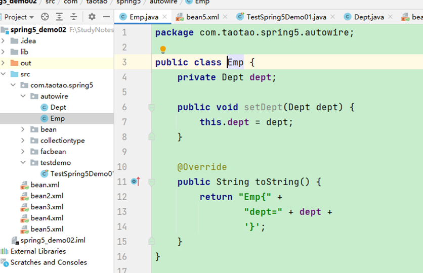423x273 pixels.
Task: Click the @Override annotation
Action: point(202,167)
